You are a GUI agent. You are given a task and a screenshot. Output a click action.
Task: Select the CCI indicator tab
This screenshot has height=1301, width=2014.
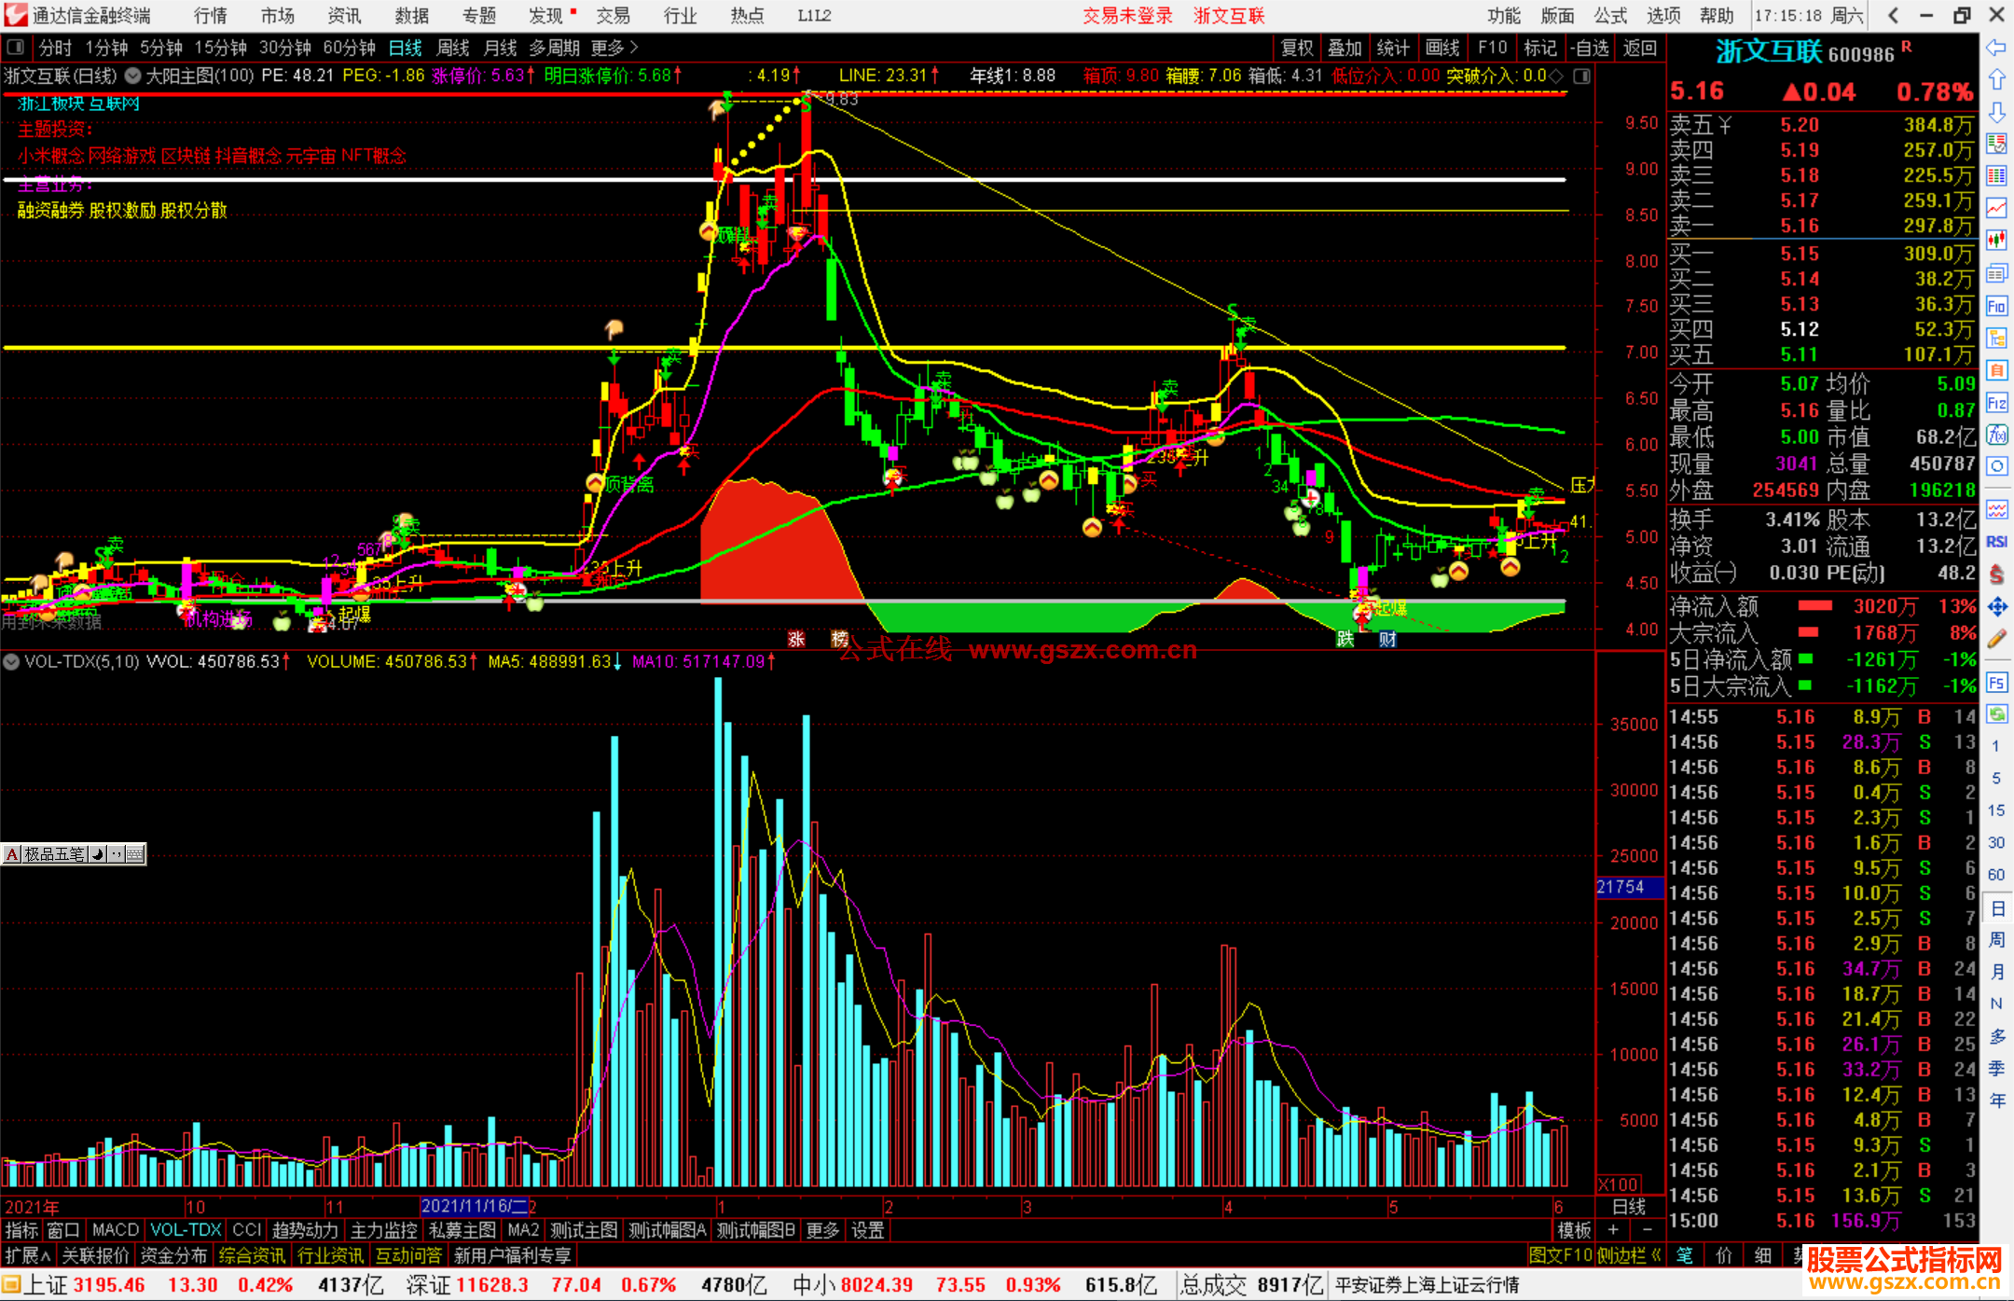tap(247, 1230)
